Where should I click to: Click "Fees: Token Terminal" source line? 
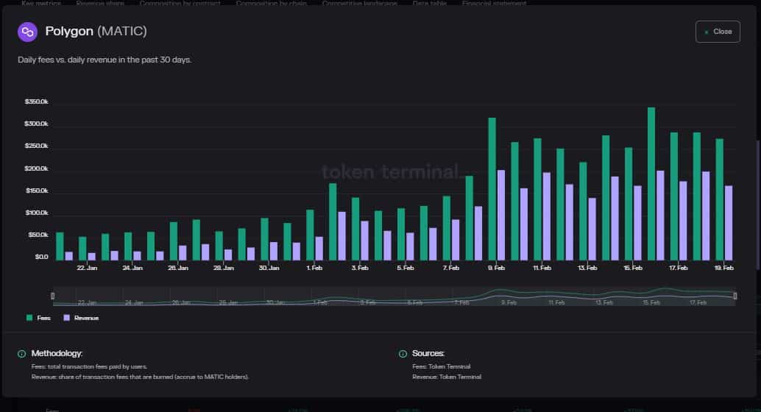point(441,366)
